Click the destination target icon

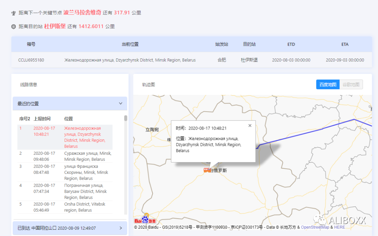(x=14, y=27)
